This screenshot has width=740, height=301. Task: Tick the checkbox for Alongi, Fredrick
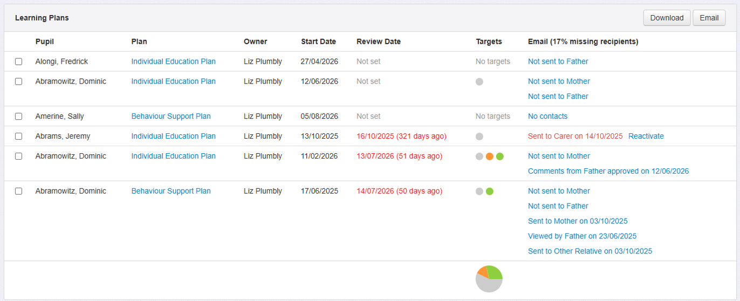(19, 61)
